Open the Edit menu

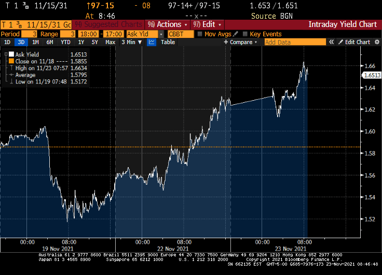pos(208,24)
